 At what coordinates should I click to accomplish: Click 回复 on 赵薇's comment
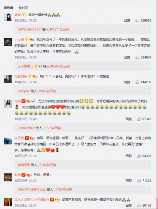click(x=129, y=181)
